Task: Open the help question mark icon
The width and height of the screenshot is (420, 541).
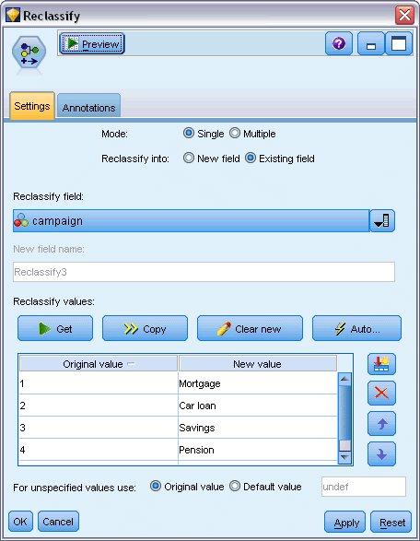Action: pos(339,44)
